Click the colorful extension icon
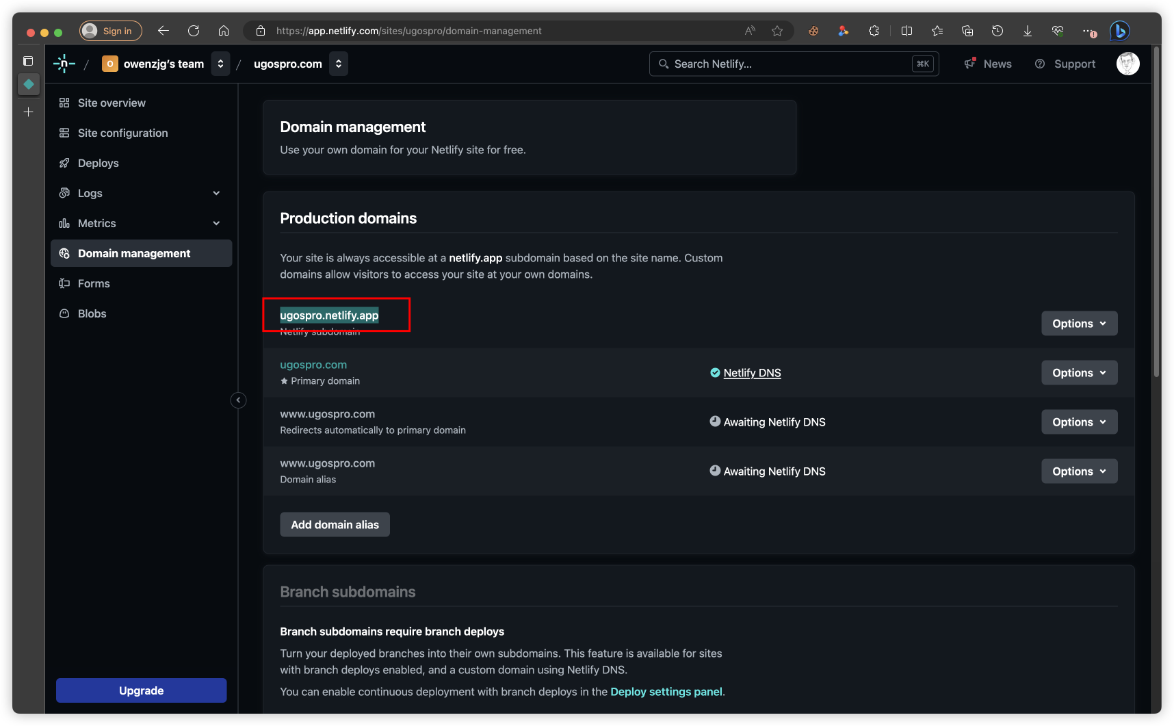 tap(844, 31)
